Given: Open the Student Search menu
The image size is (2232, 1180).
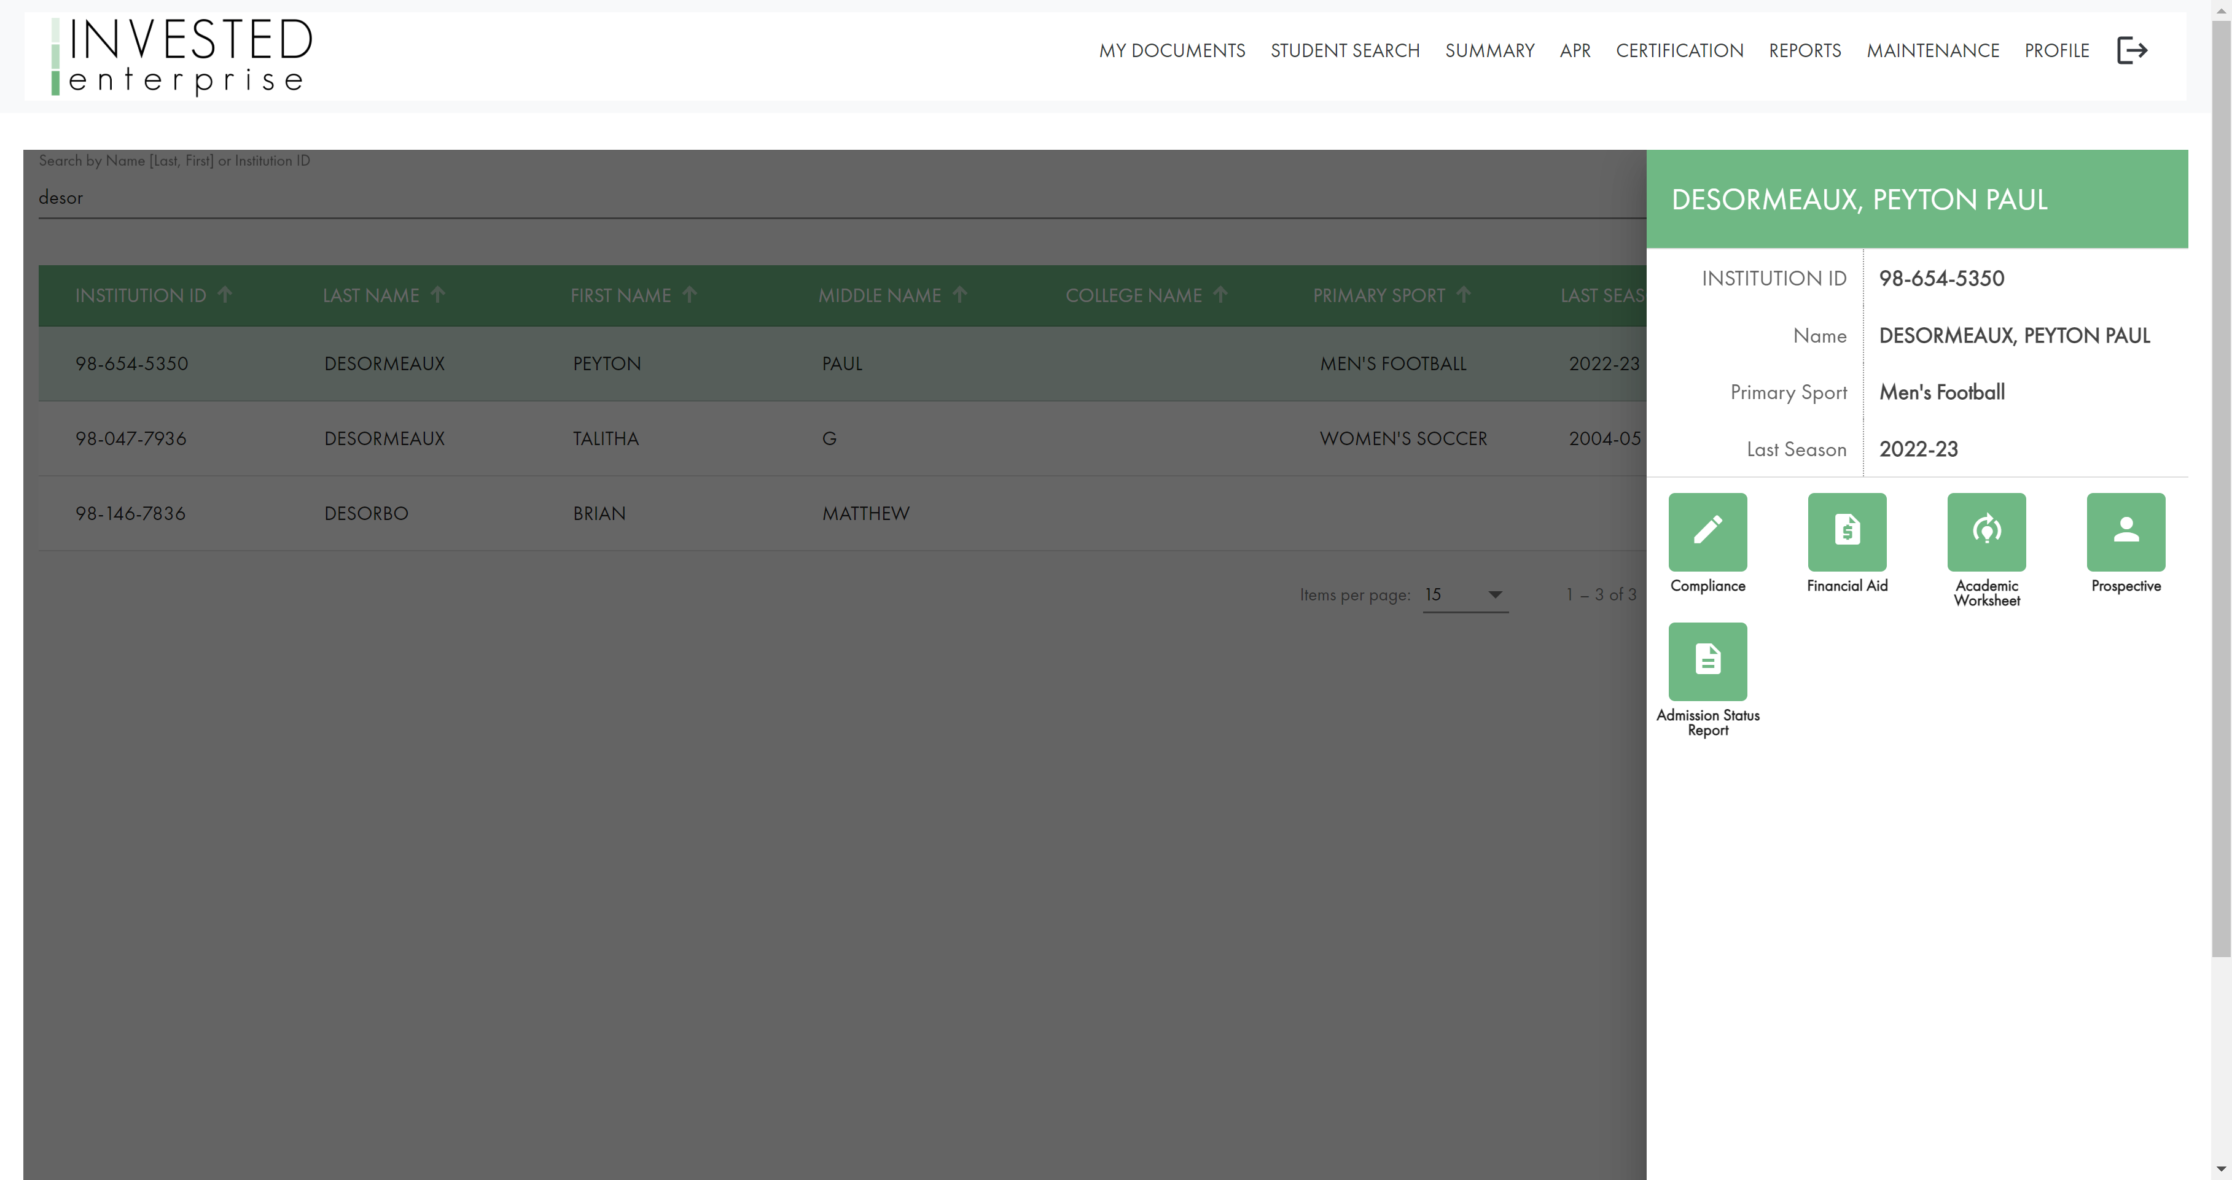Looking at the screenshot, I should (1344, 50).
